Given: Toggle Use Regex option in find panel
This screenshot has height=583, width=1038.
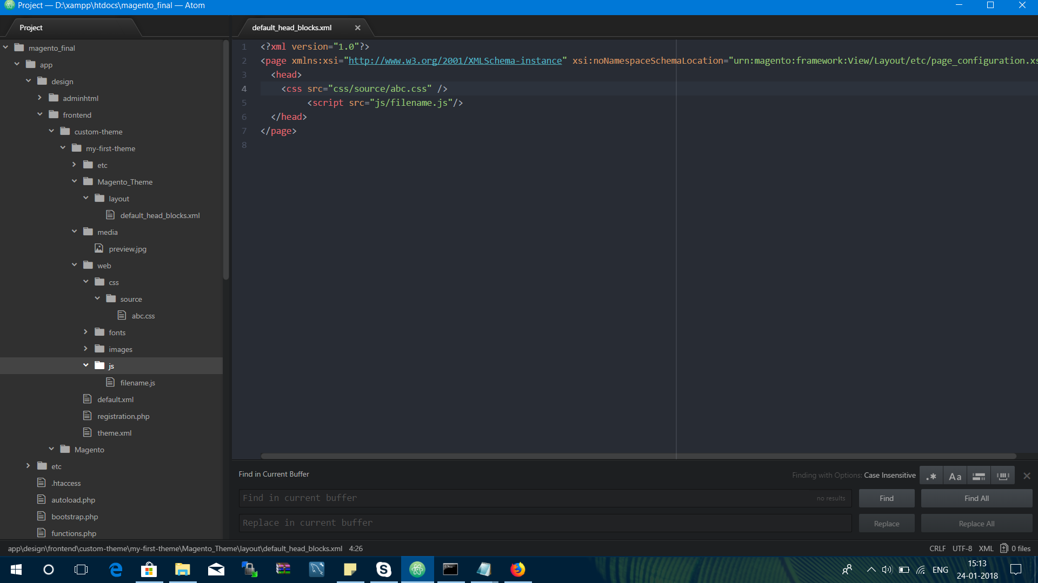Looking at the screenshot, I should (x=931, y=476).
